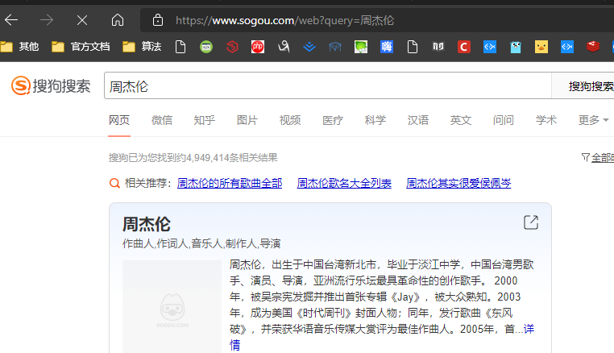Open the 英文 tab
Image resolution: width=614 pixels, height=353 pixels.
(461, 120)
